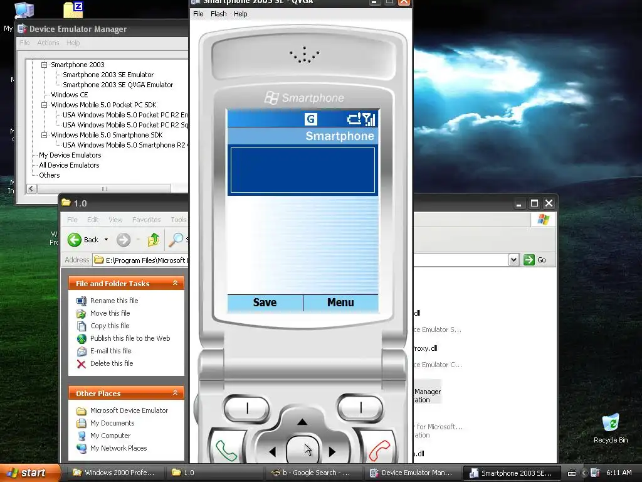Click the battery warning icon on phone screen
This screenshot has width=642, height=482.
[354, 119]
